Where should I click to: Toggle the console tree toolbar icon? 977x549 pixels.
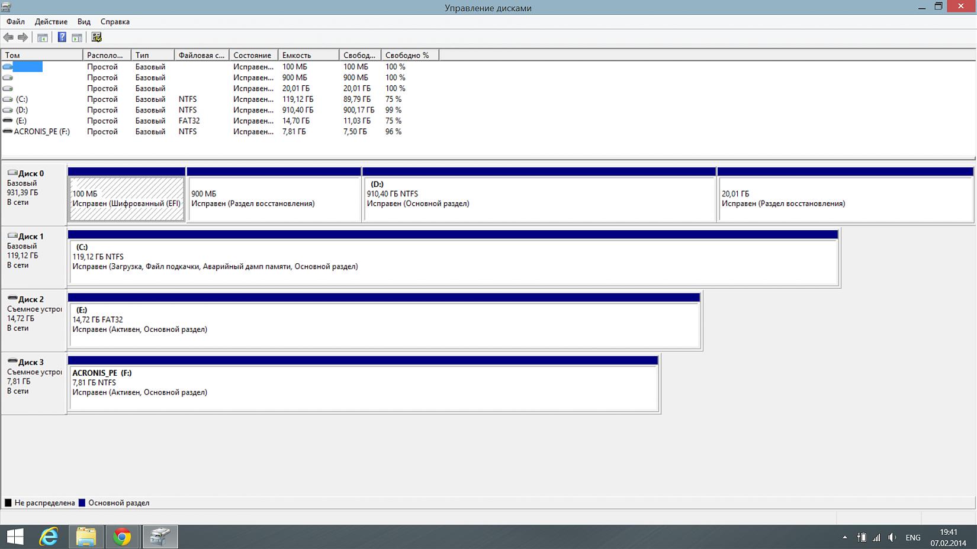(x=43, y=38)
